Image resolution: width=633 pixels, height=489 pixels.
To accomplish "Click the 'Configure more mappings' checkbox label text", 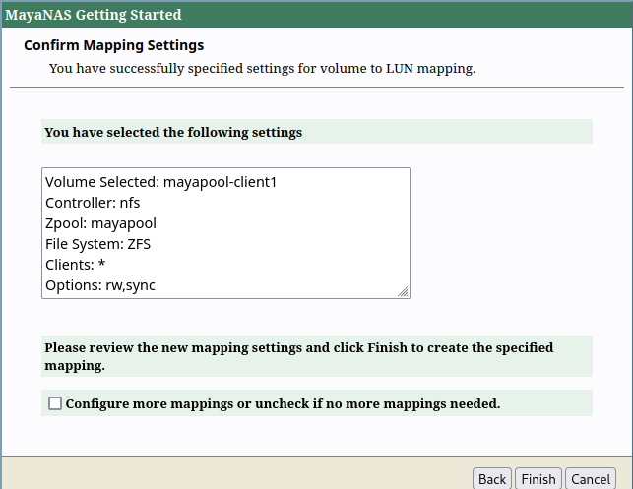I will point(283,403).
